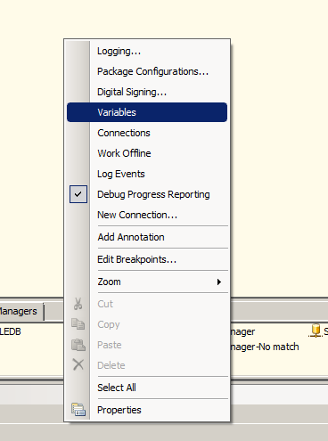Click the Copy pages icon
Viewport: 328px width, 441px height.
click(78, 324)
